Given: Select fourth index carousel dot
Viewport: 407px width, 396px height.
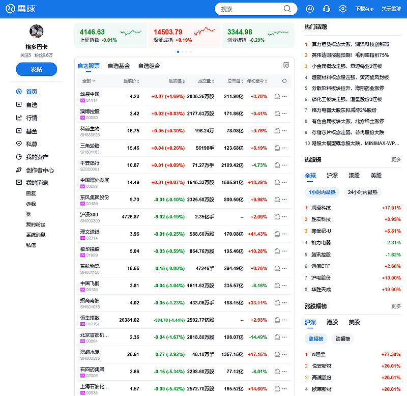Looking at the screenshot, I should 191,52.
